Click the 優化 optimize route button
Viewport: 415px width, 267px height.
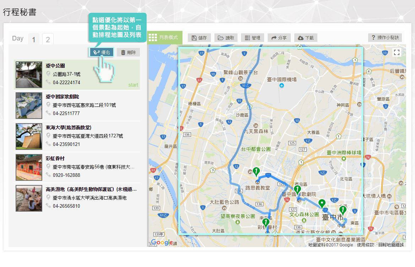click(x=102, y=53)
